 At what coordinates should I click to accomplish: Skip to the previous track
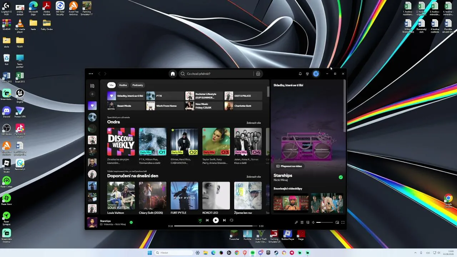point(207,221)
